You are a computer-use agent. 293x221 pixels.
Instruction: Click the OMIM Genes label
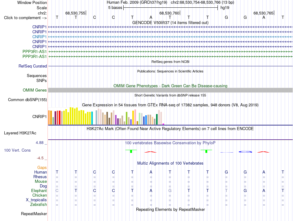coord(35,90)
